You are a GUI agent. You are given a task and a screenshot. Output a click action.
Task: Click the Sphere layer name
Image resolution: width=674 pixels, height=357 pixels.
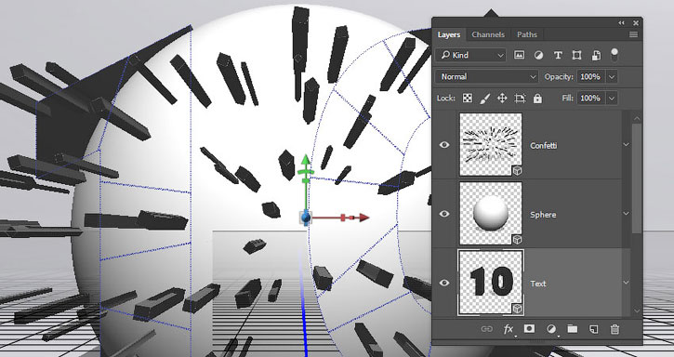click(x=543, y=215)
